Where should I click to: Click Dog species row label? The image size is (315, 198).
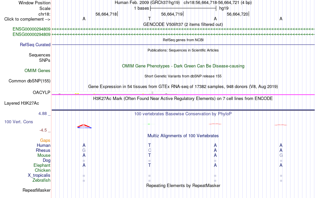(x=46, y=160)
